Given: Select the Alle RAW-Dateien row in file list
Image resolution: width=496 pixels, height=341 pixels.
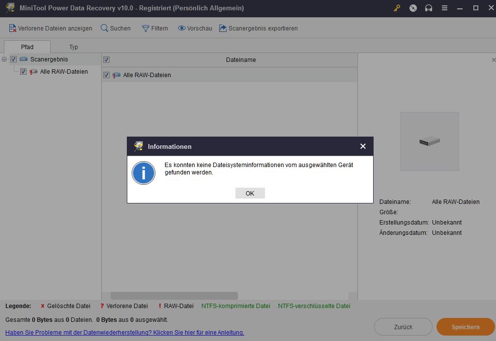Looking at the screenshot, I should click(230, 75).
